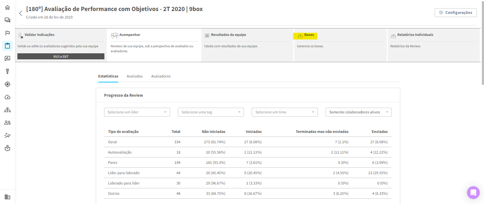Go back using the left arrow

click(x=21, y=13)
